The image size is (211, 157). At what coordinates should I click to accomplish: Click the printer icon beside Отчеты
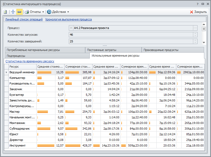tap(27, 12)
